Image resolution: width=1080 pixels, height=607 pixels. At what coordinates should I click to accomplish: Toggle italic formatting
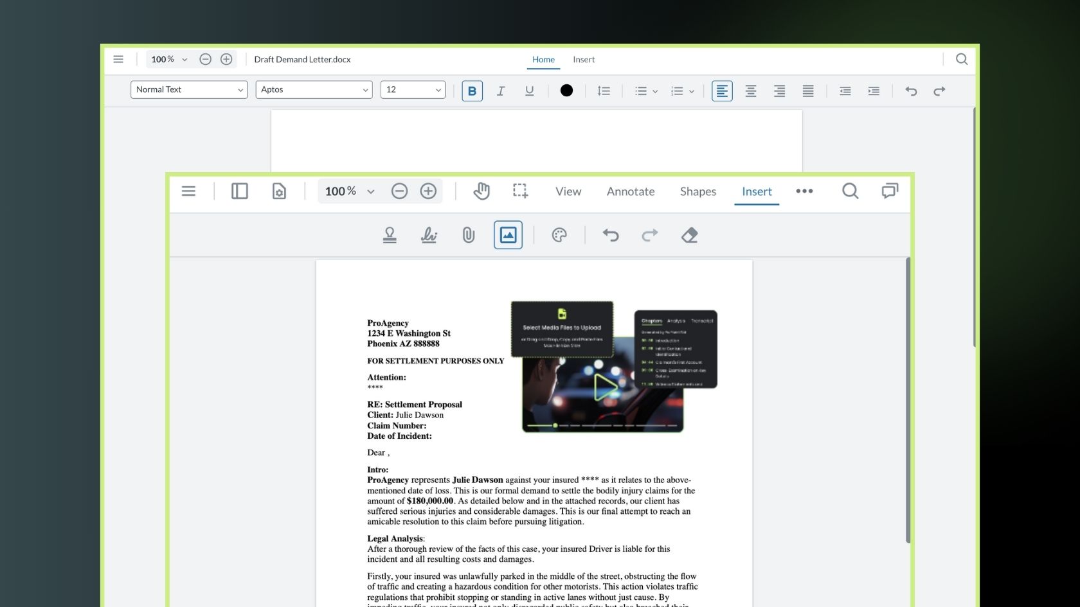[x=500, y=91]
